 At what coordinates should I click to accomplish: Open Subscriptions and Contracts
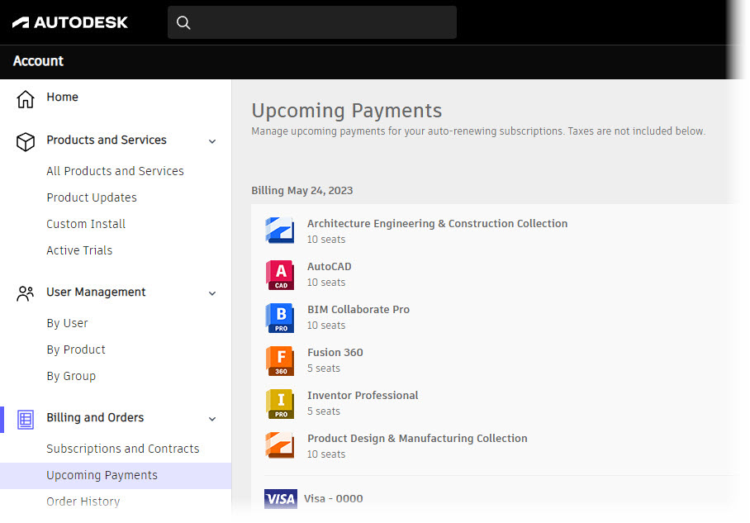[122, 448]
